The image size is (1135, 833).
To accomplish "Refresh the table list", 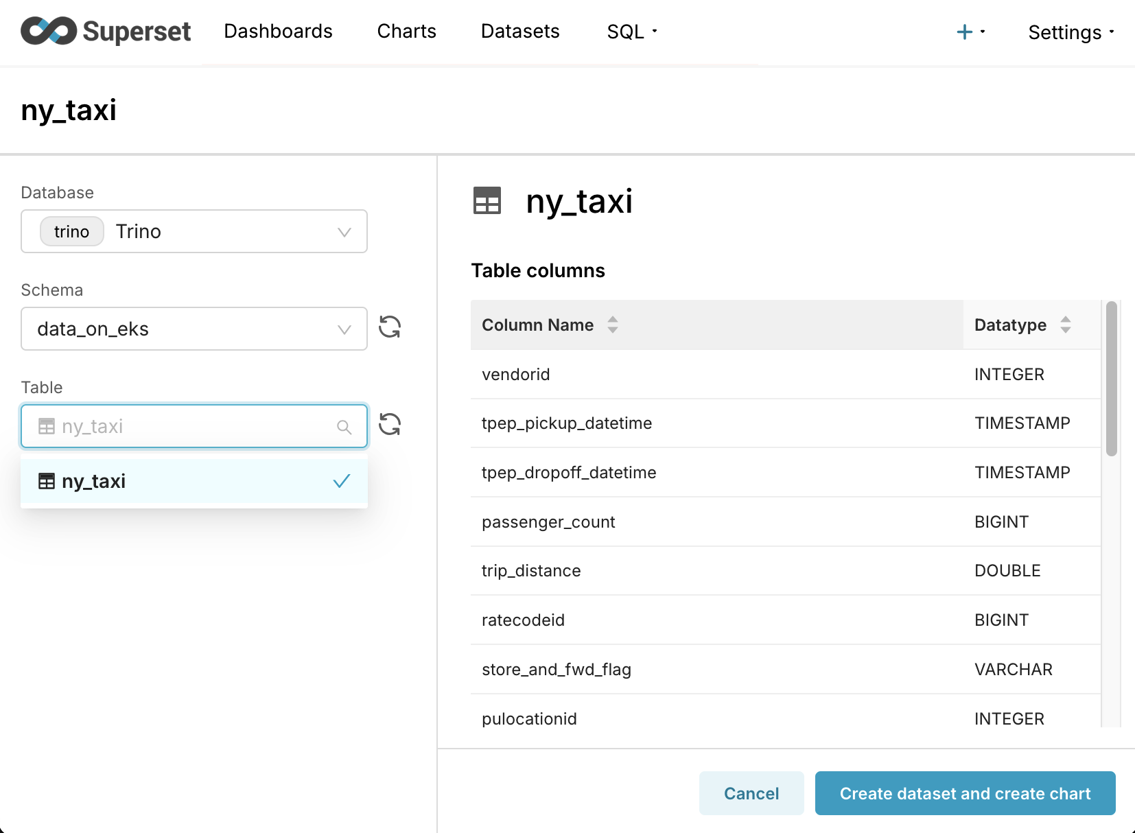I will [390, 425].
